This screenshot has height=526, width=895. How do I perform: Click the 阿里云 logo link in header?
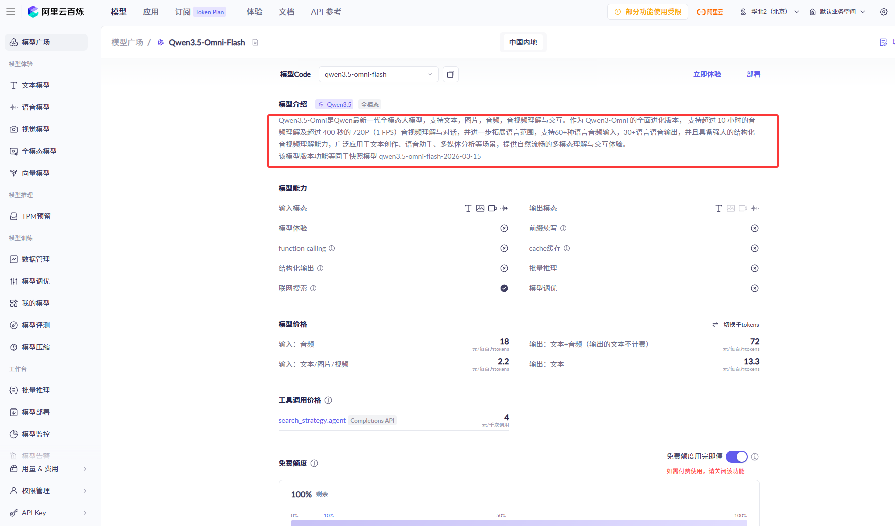tap(710, 12)
